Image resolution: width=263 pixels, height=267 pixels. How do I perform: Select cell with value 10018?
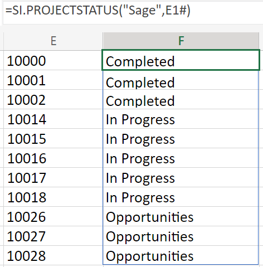click(53, 197)
